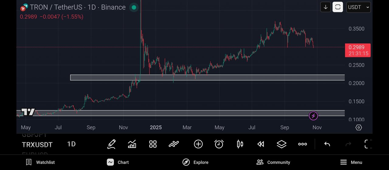Open the indicators menu icon

pyautogui.click(x=132, y=144)
